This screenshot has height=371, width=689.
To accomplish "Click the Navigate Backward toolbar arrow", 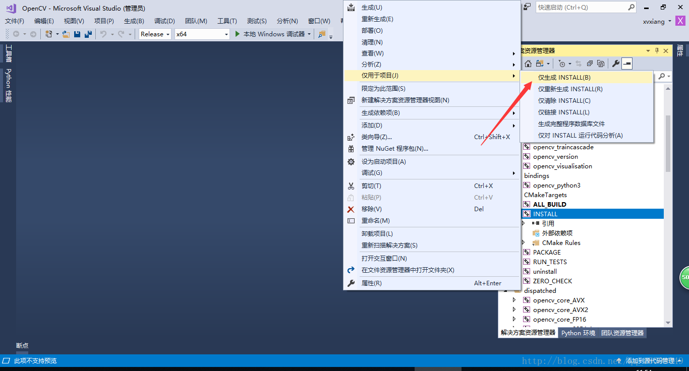I will coord(16,34).
